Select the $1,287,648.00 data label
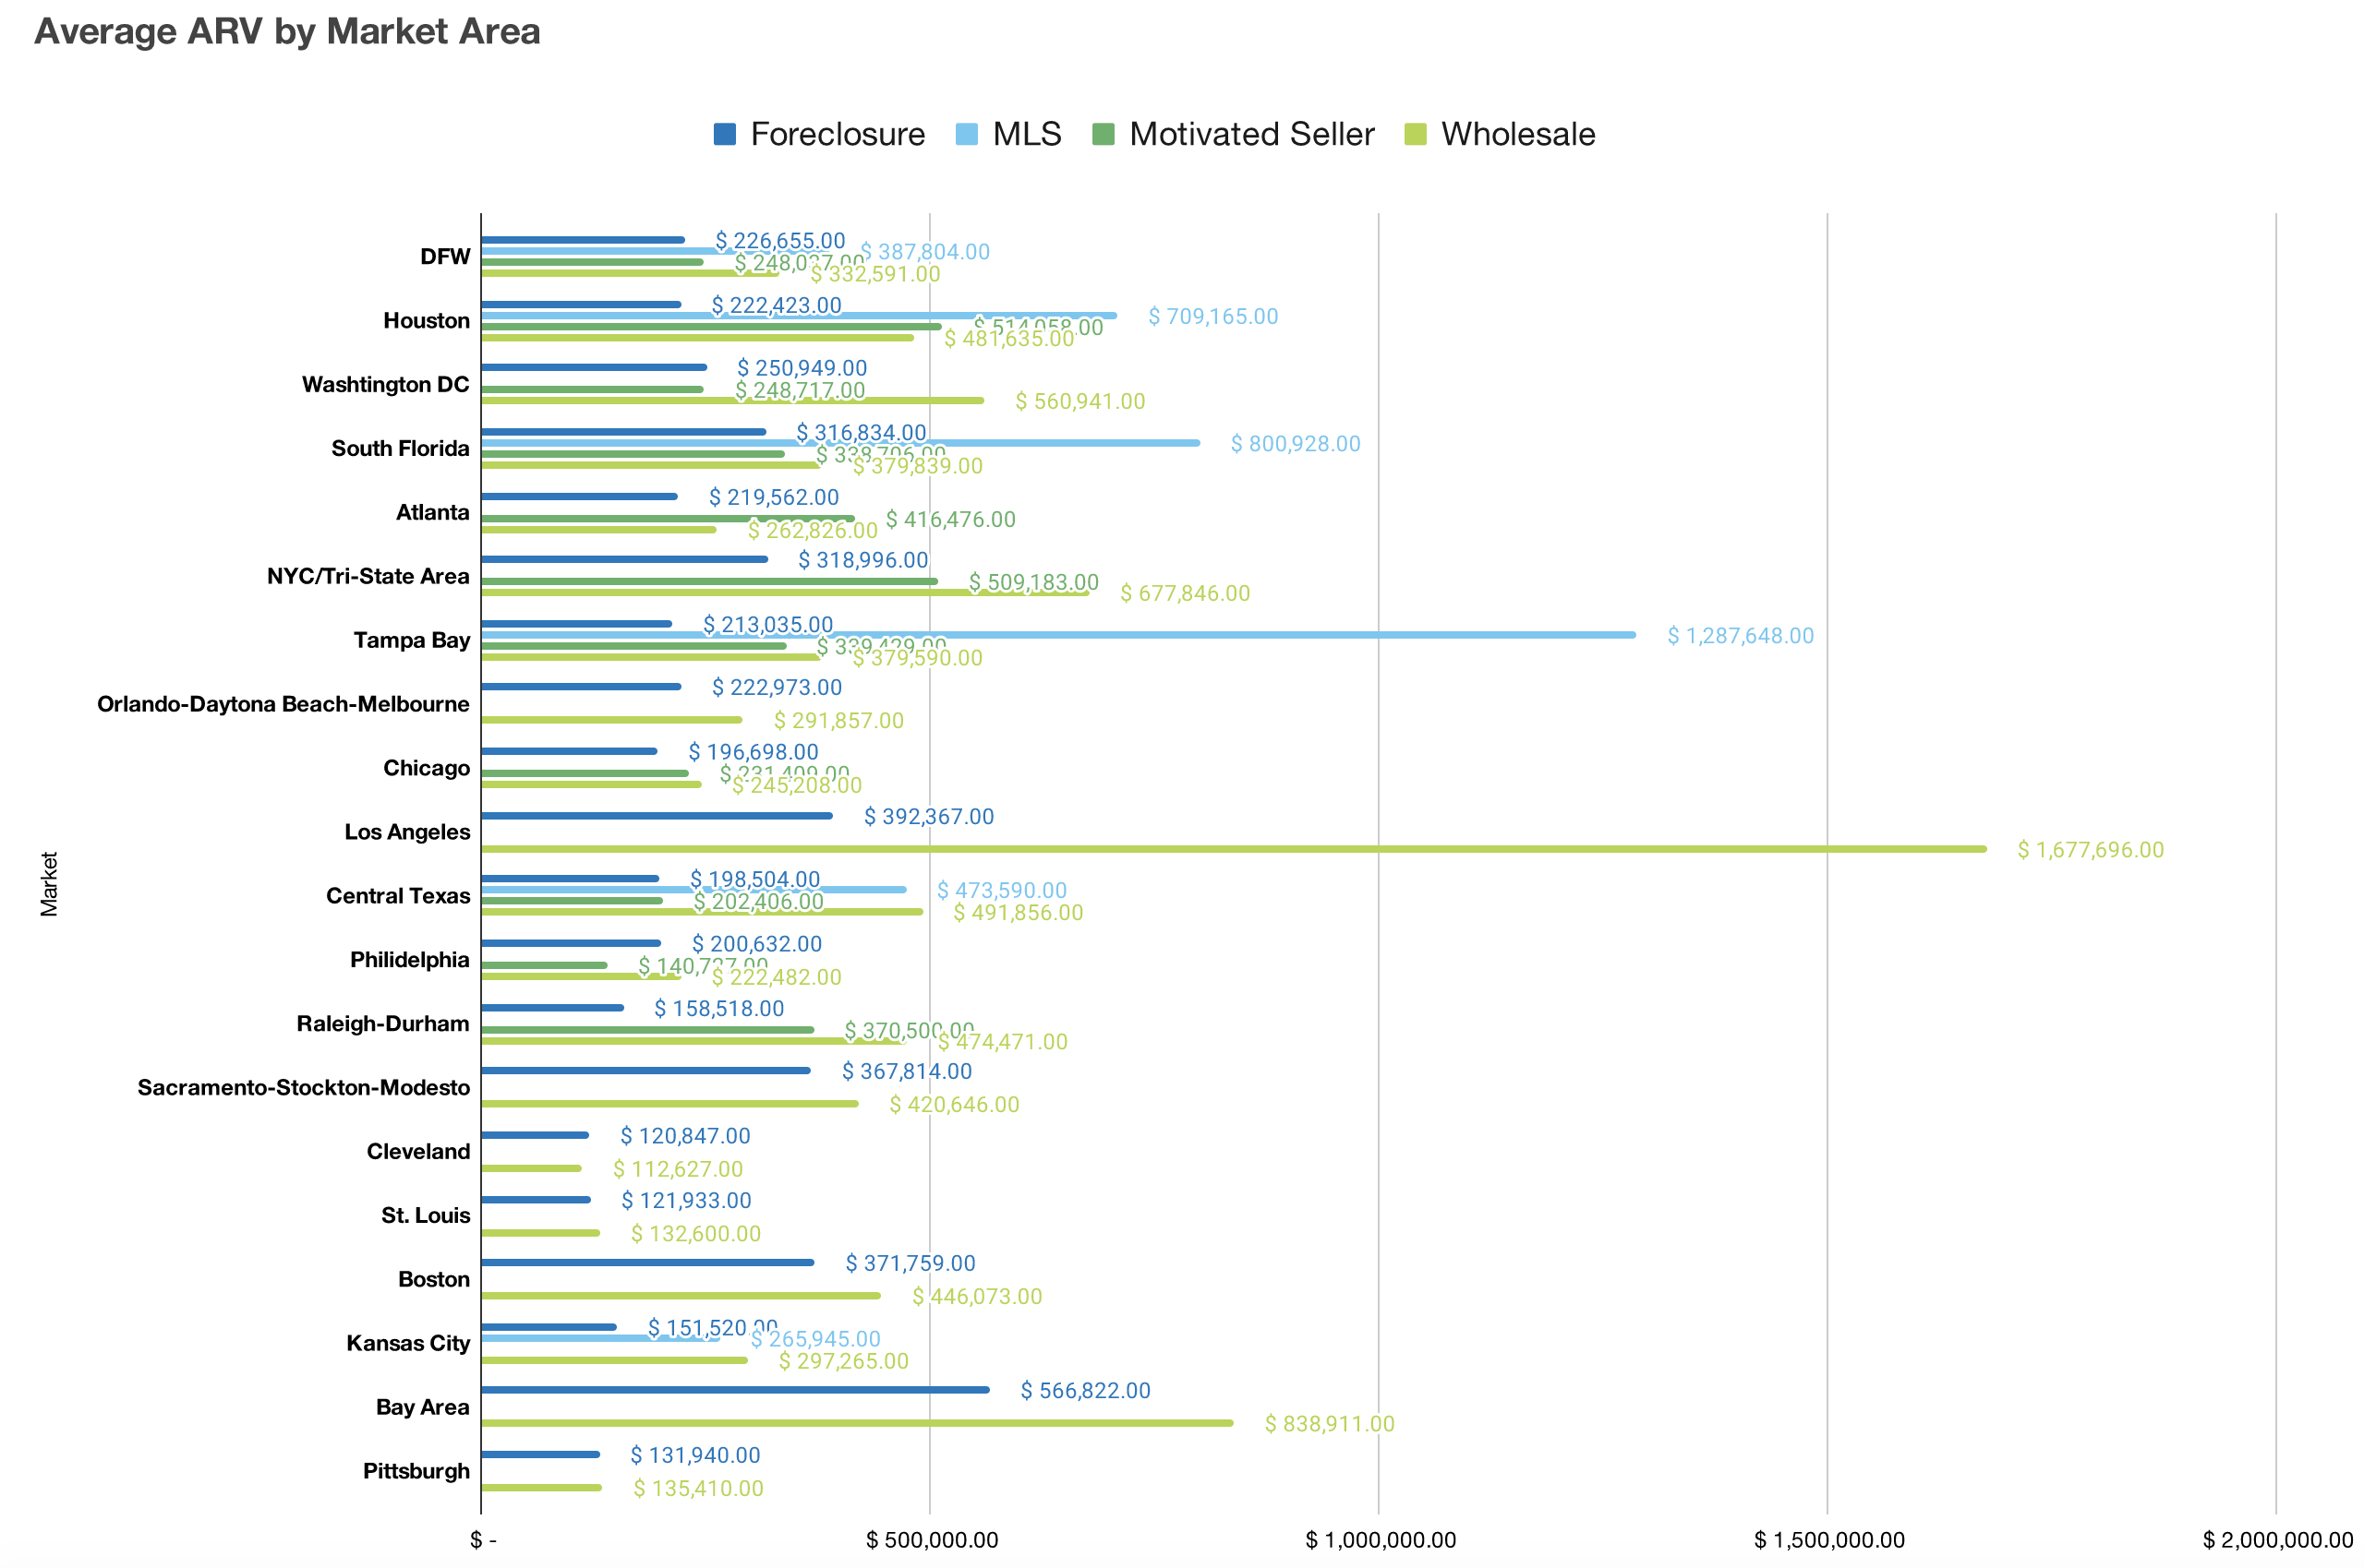This screenshot has width=2364, height=1568. click(x=1740, y=636)
